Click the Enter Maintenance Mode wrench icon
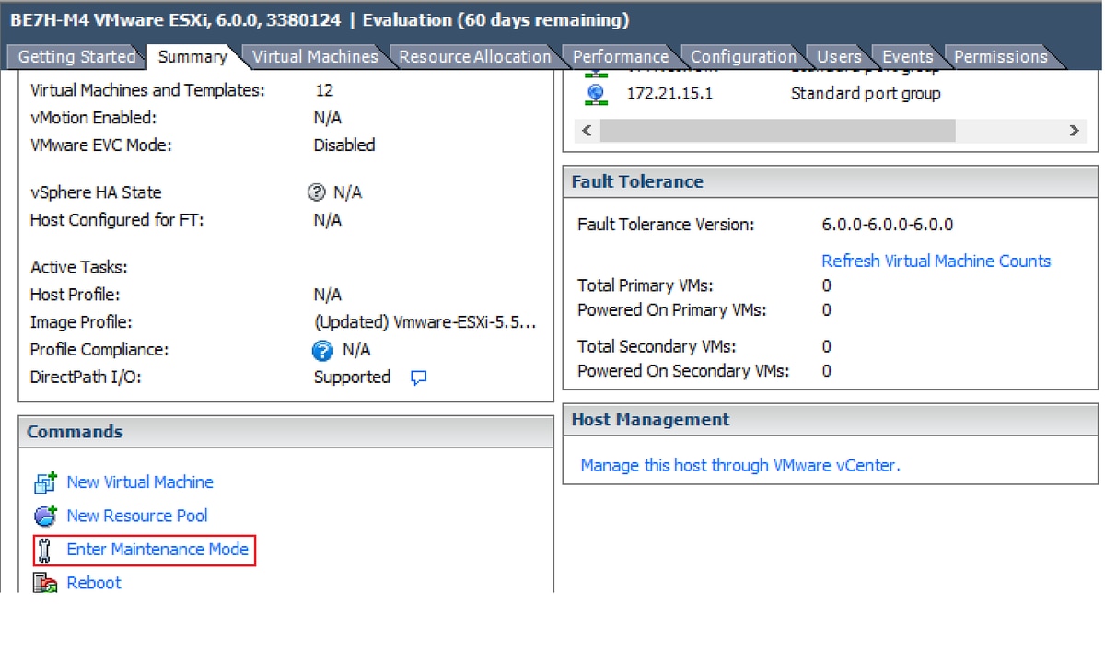 tap(45, 551)
